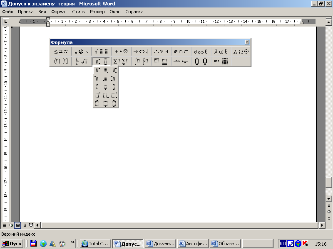
Task: Switch to Normal view using the bottom-left view button
Action: (x=5, y=225)
